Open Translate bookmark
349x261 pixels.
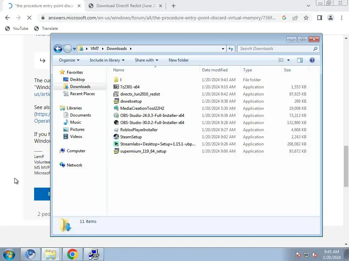click(x=46, y=29)
